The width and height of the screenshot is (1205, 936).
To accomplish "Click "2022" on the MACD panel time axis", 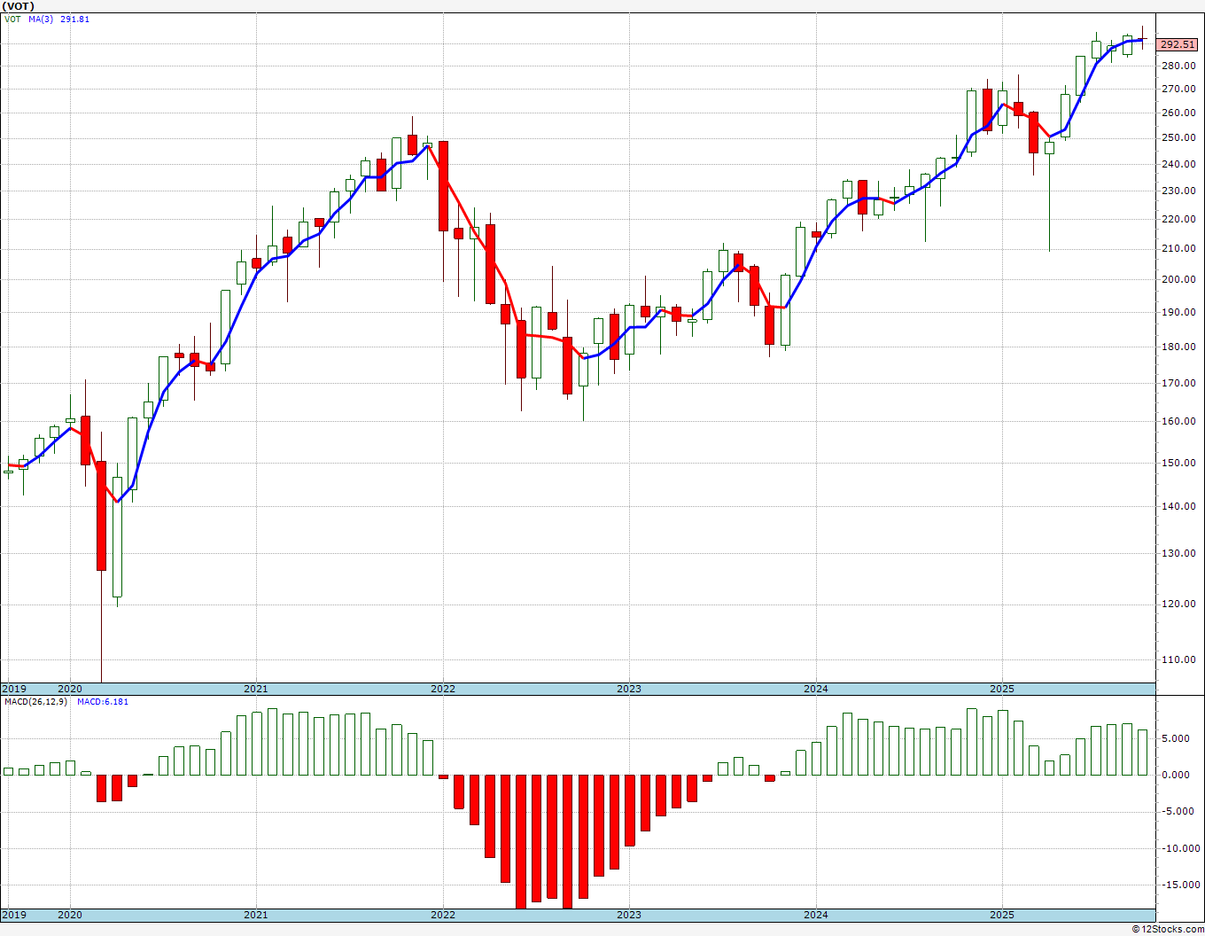I will pos(443,915).
